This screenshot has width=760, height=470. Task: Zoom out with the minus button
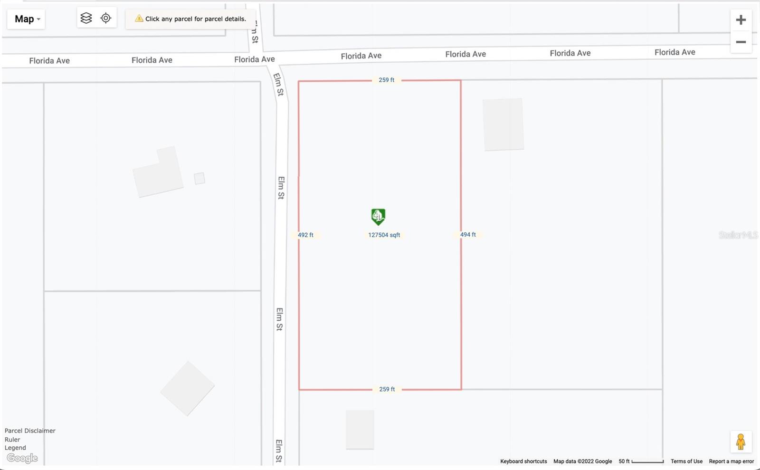(x=741, y=42)
